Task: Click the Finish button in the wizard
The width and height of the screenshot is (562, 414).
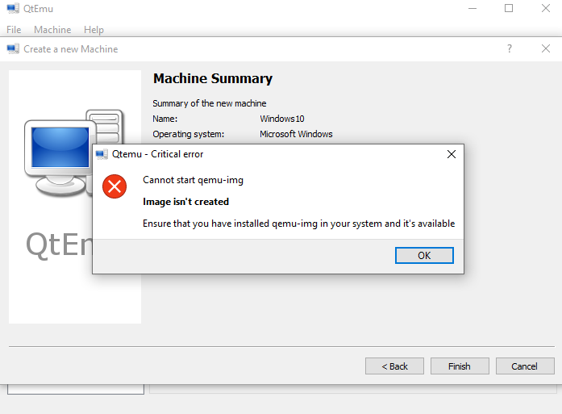Action: click(460, 366)
